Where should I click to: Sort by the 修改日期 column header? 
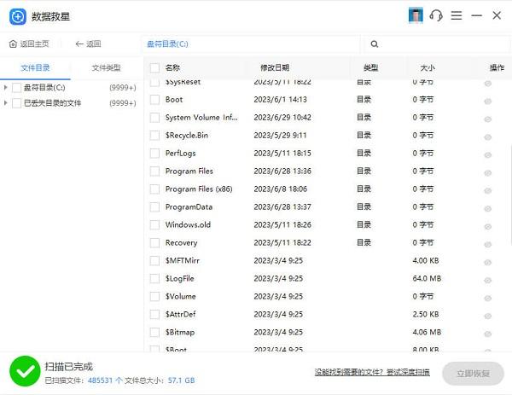click(275, 67)
